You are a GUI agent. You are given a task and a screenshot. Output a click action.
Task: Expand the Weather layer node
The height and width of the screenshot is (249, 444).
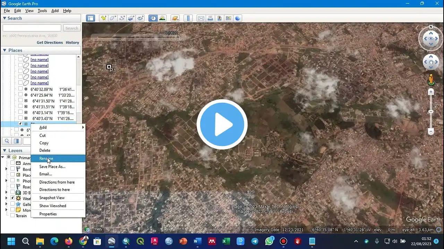(x=6, y=198)
